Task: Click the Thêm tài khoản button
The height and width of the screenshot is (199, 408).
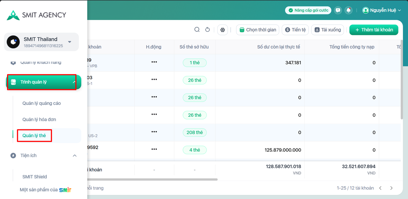Action: pos(374,30)
